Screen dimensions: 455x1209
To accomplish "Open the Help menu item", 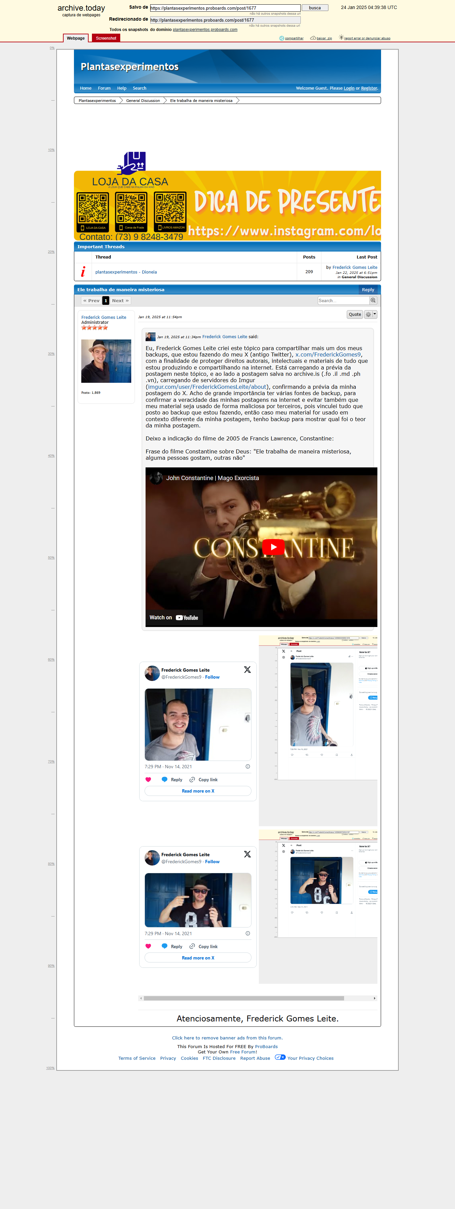I will coord(122,88).
